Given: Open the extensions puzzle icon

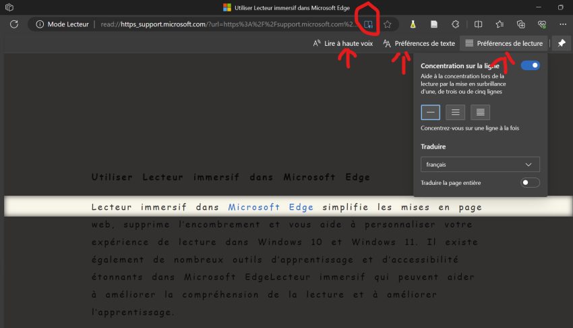Looking at the screenshot, I should [455, 24].
